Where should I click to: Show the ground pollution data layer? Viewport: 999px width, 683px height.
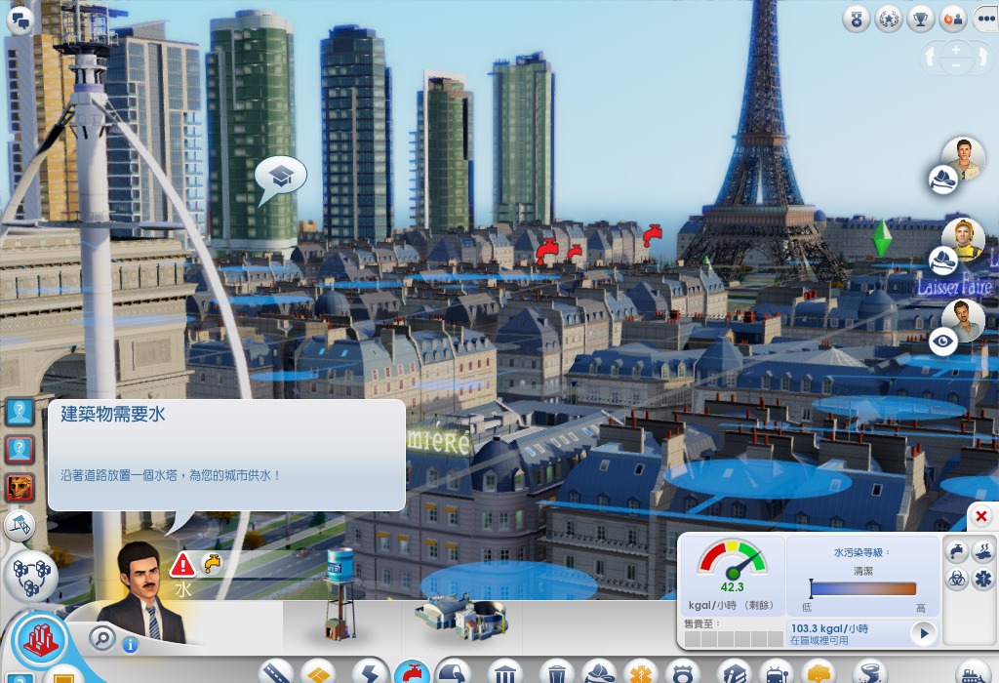(x=984, y=551)
